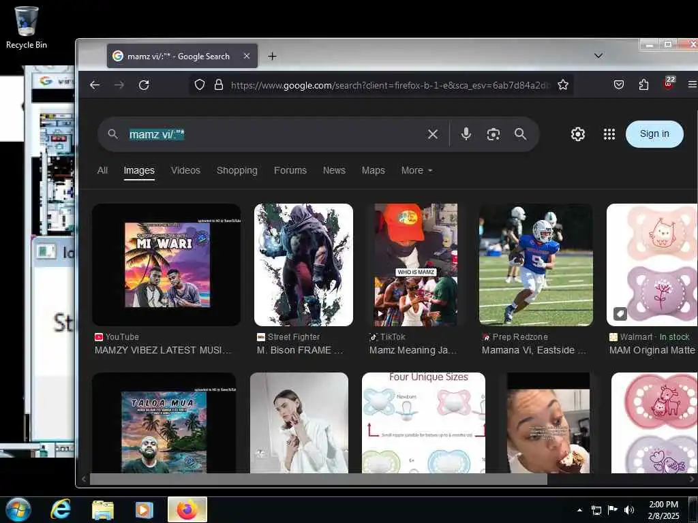Open the volume speaker tray icon
Image resolution: width=698 pixels, height=523 pixels.
point(628,510)
